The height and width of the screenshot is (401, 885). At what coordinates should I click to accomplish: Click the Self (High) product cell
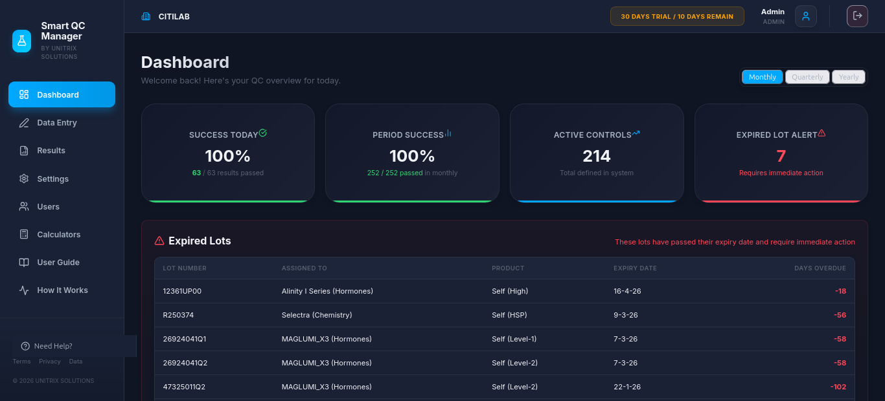[x=510, y=291]
